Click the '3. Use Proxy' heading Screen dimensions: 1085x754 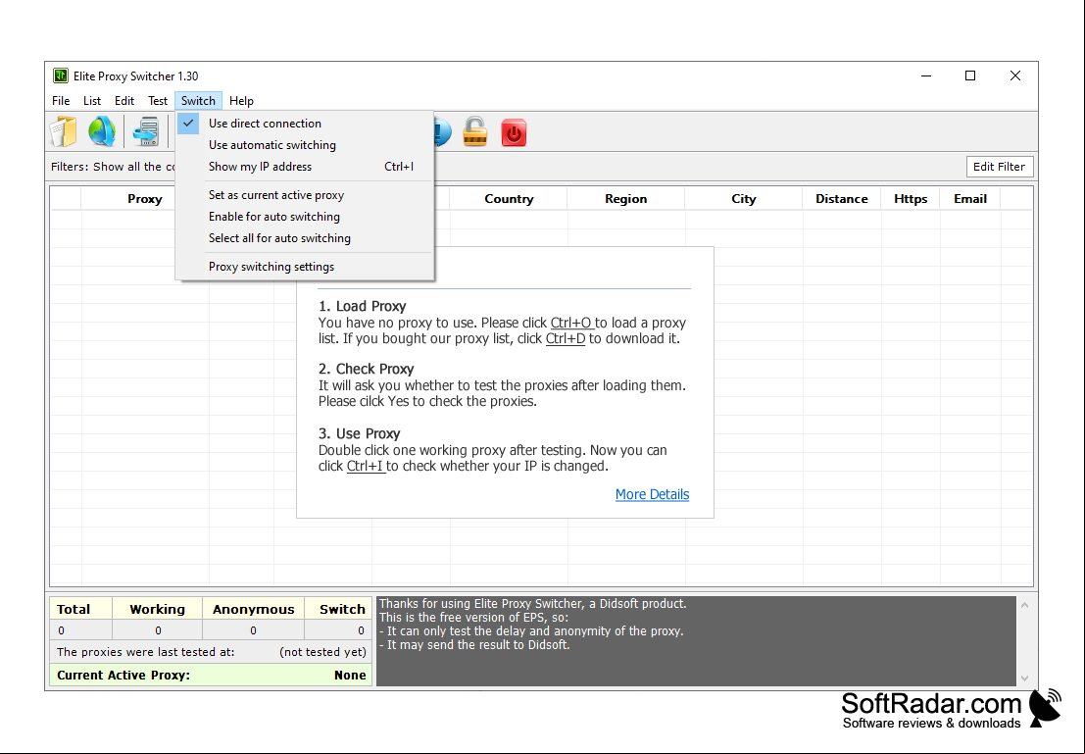[x=359, y=433]
